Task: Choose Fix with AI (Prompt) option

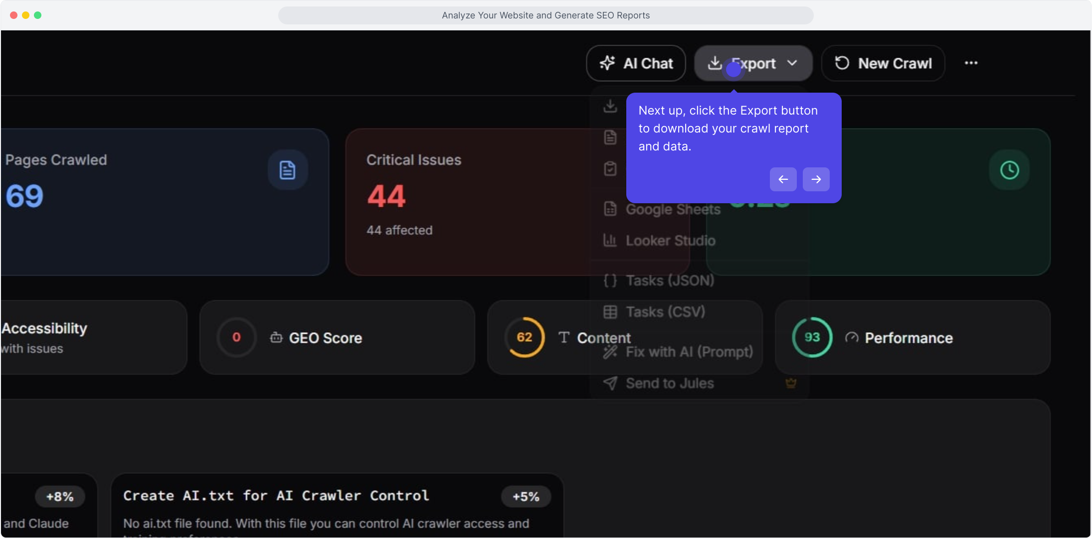Action: 688,352
